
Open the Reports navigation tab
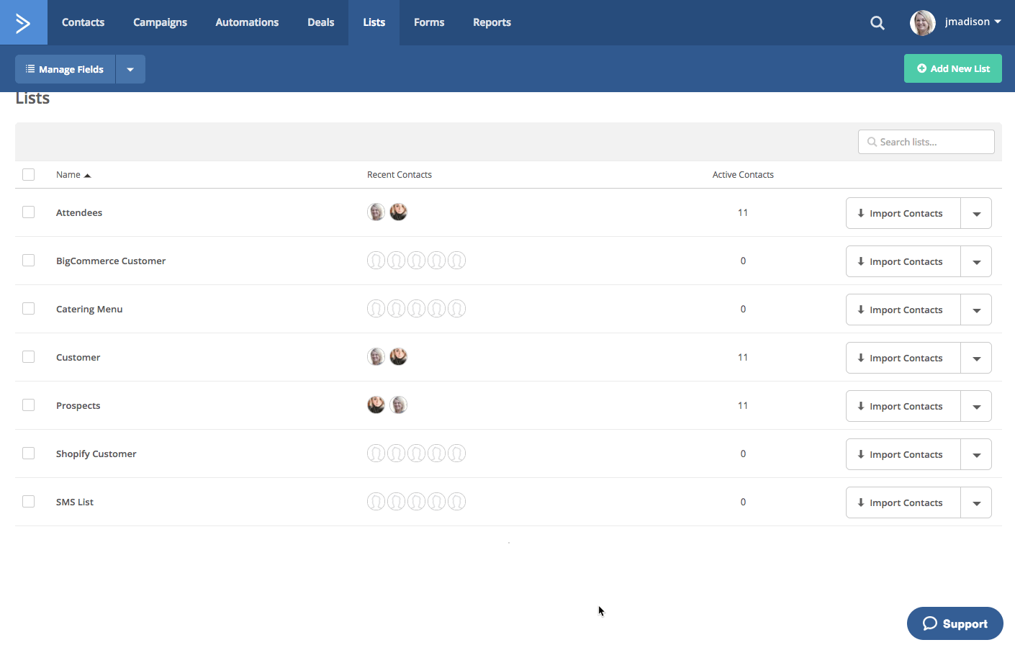(x=492, y=22)
